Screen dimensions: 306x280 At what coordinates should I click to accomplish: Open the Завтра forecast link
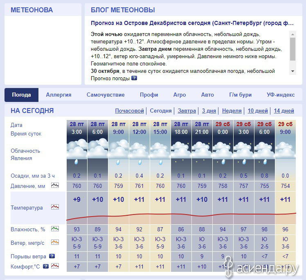click(x=187, y=111)
